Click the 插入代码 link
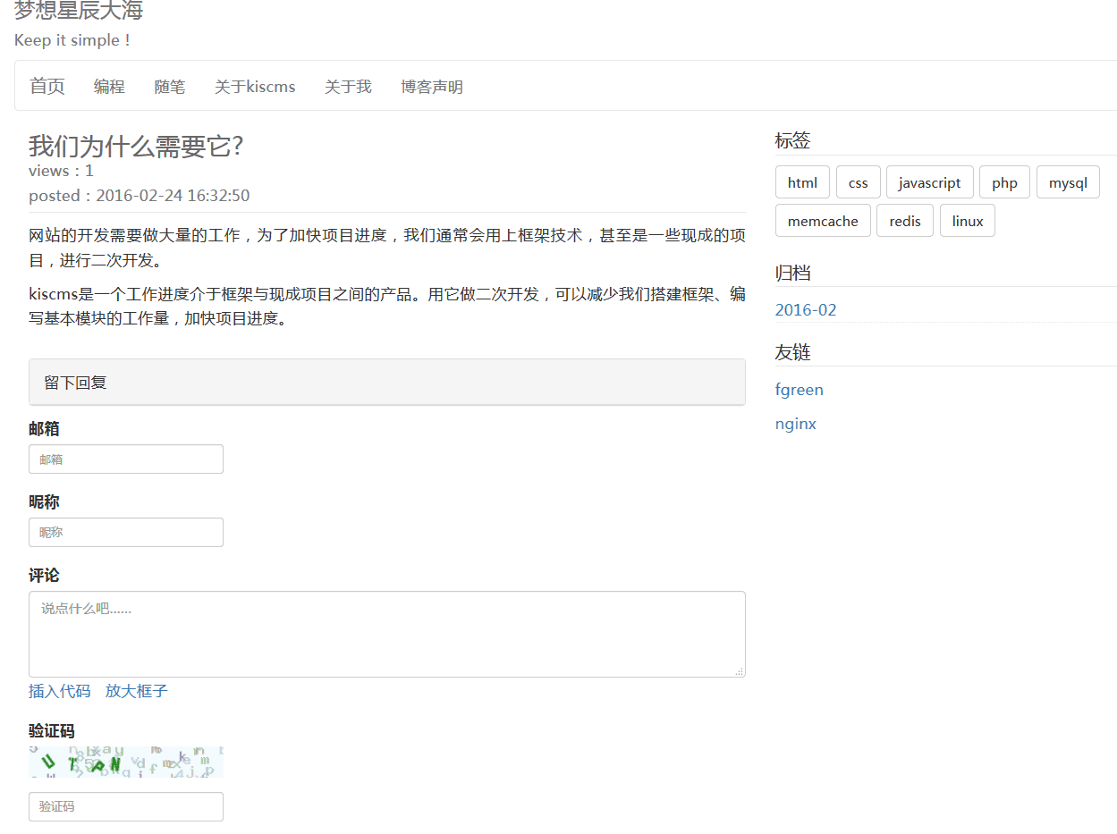This screenshot has width=1117, height=834. (x=60, y=691)
